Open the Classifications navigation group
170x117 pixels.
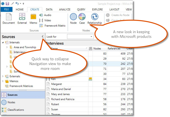tap(23, 110)
